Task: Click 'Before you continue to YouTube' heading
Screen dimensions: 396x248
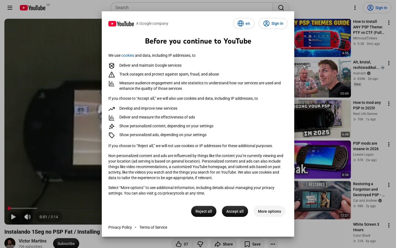Action: [198, 41]
